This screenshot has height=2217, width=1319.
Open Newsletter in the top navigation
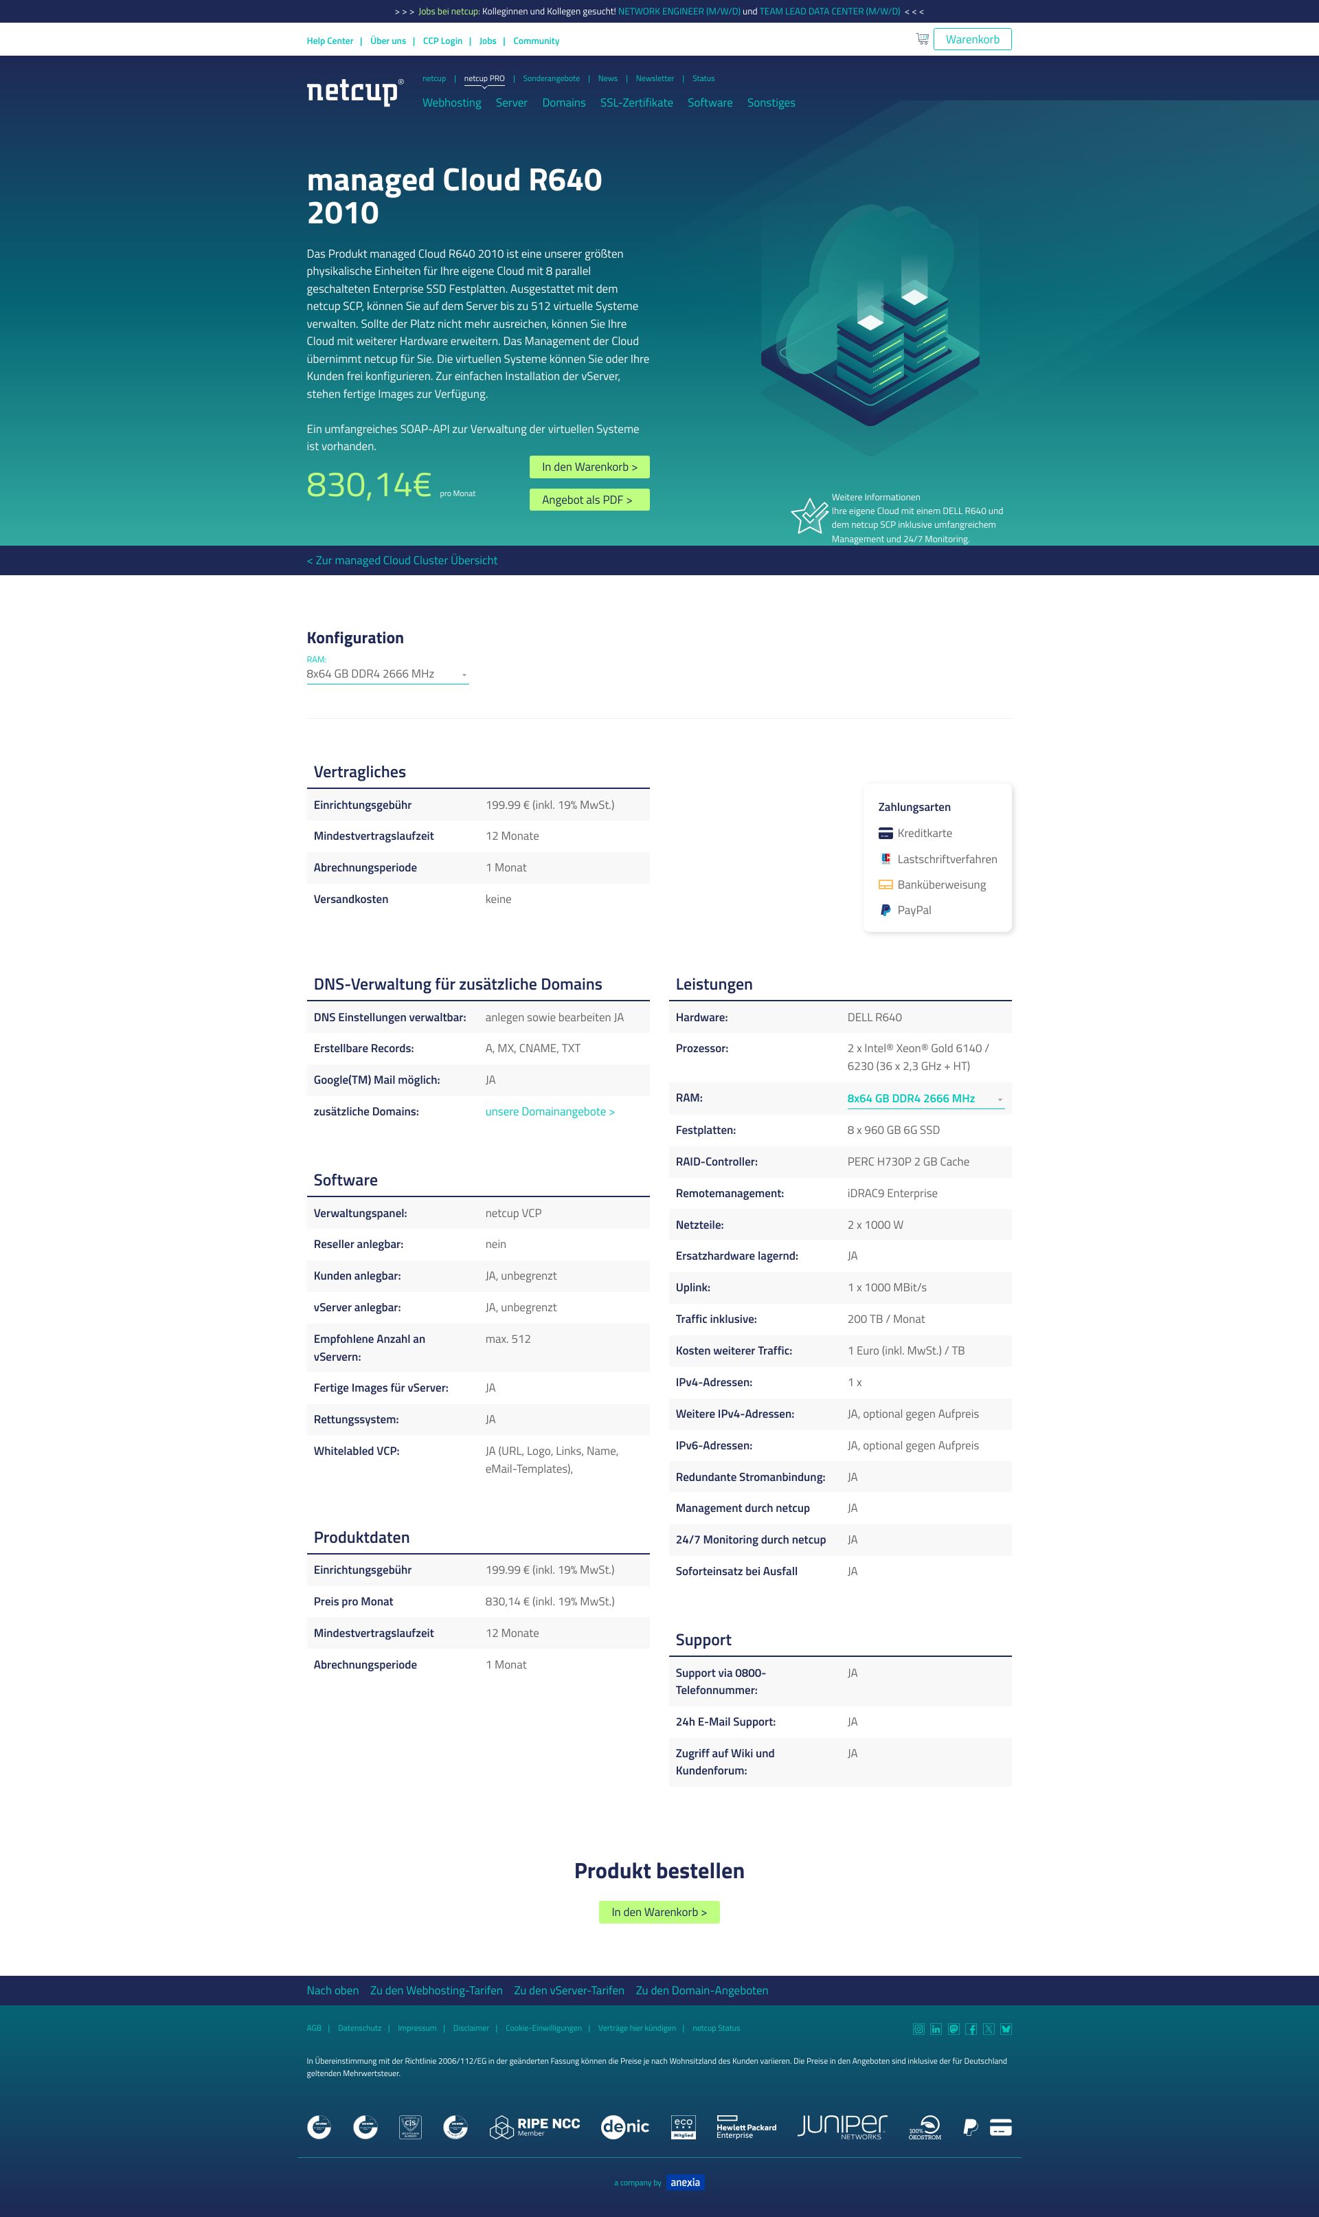655,78
